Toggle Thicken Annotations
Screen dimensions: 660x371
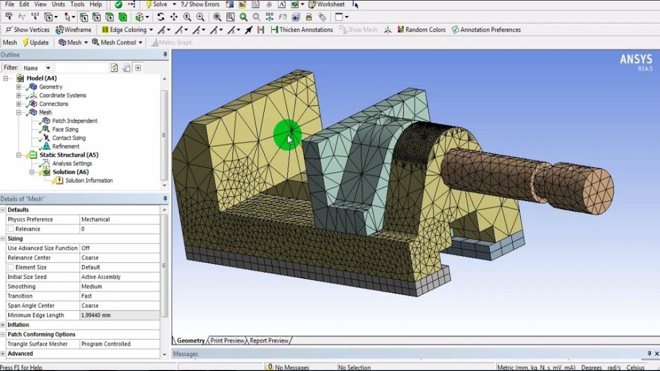[302, 30]
